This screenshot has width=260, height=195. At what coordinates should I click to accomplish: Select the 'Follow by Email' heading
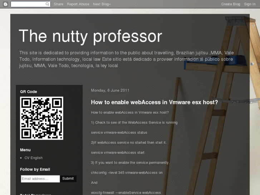[x=35, y=169]
